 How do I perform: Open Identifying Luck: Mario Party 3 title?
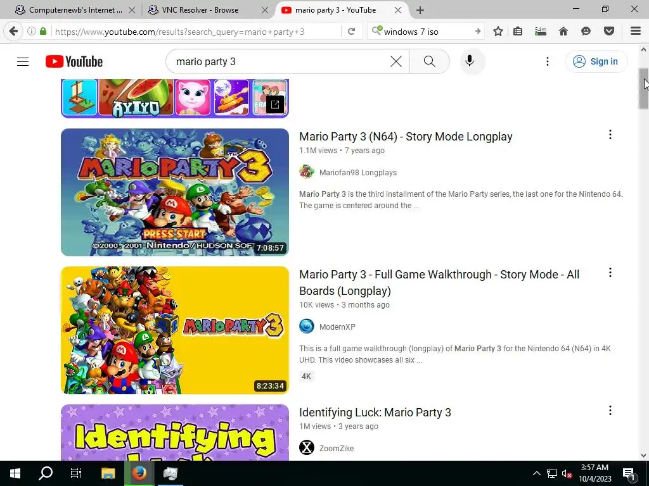[x=375, y=413]
